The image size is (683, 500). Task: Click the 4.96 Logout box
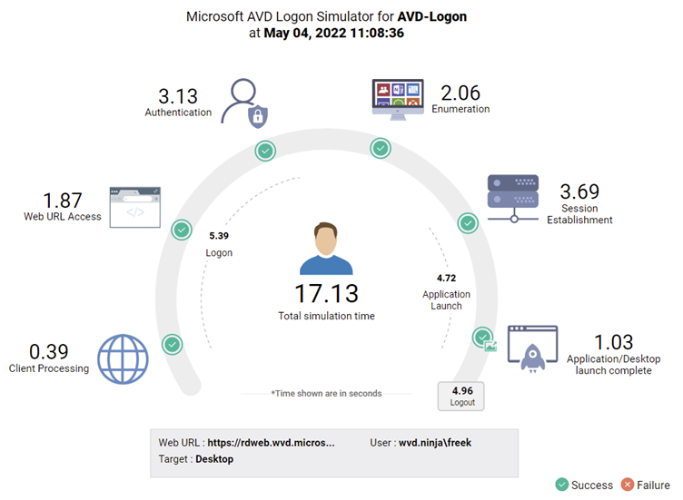(460, 396)
